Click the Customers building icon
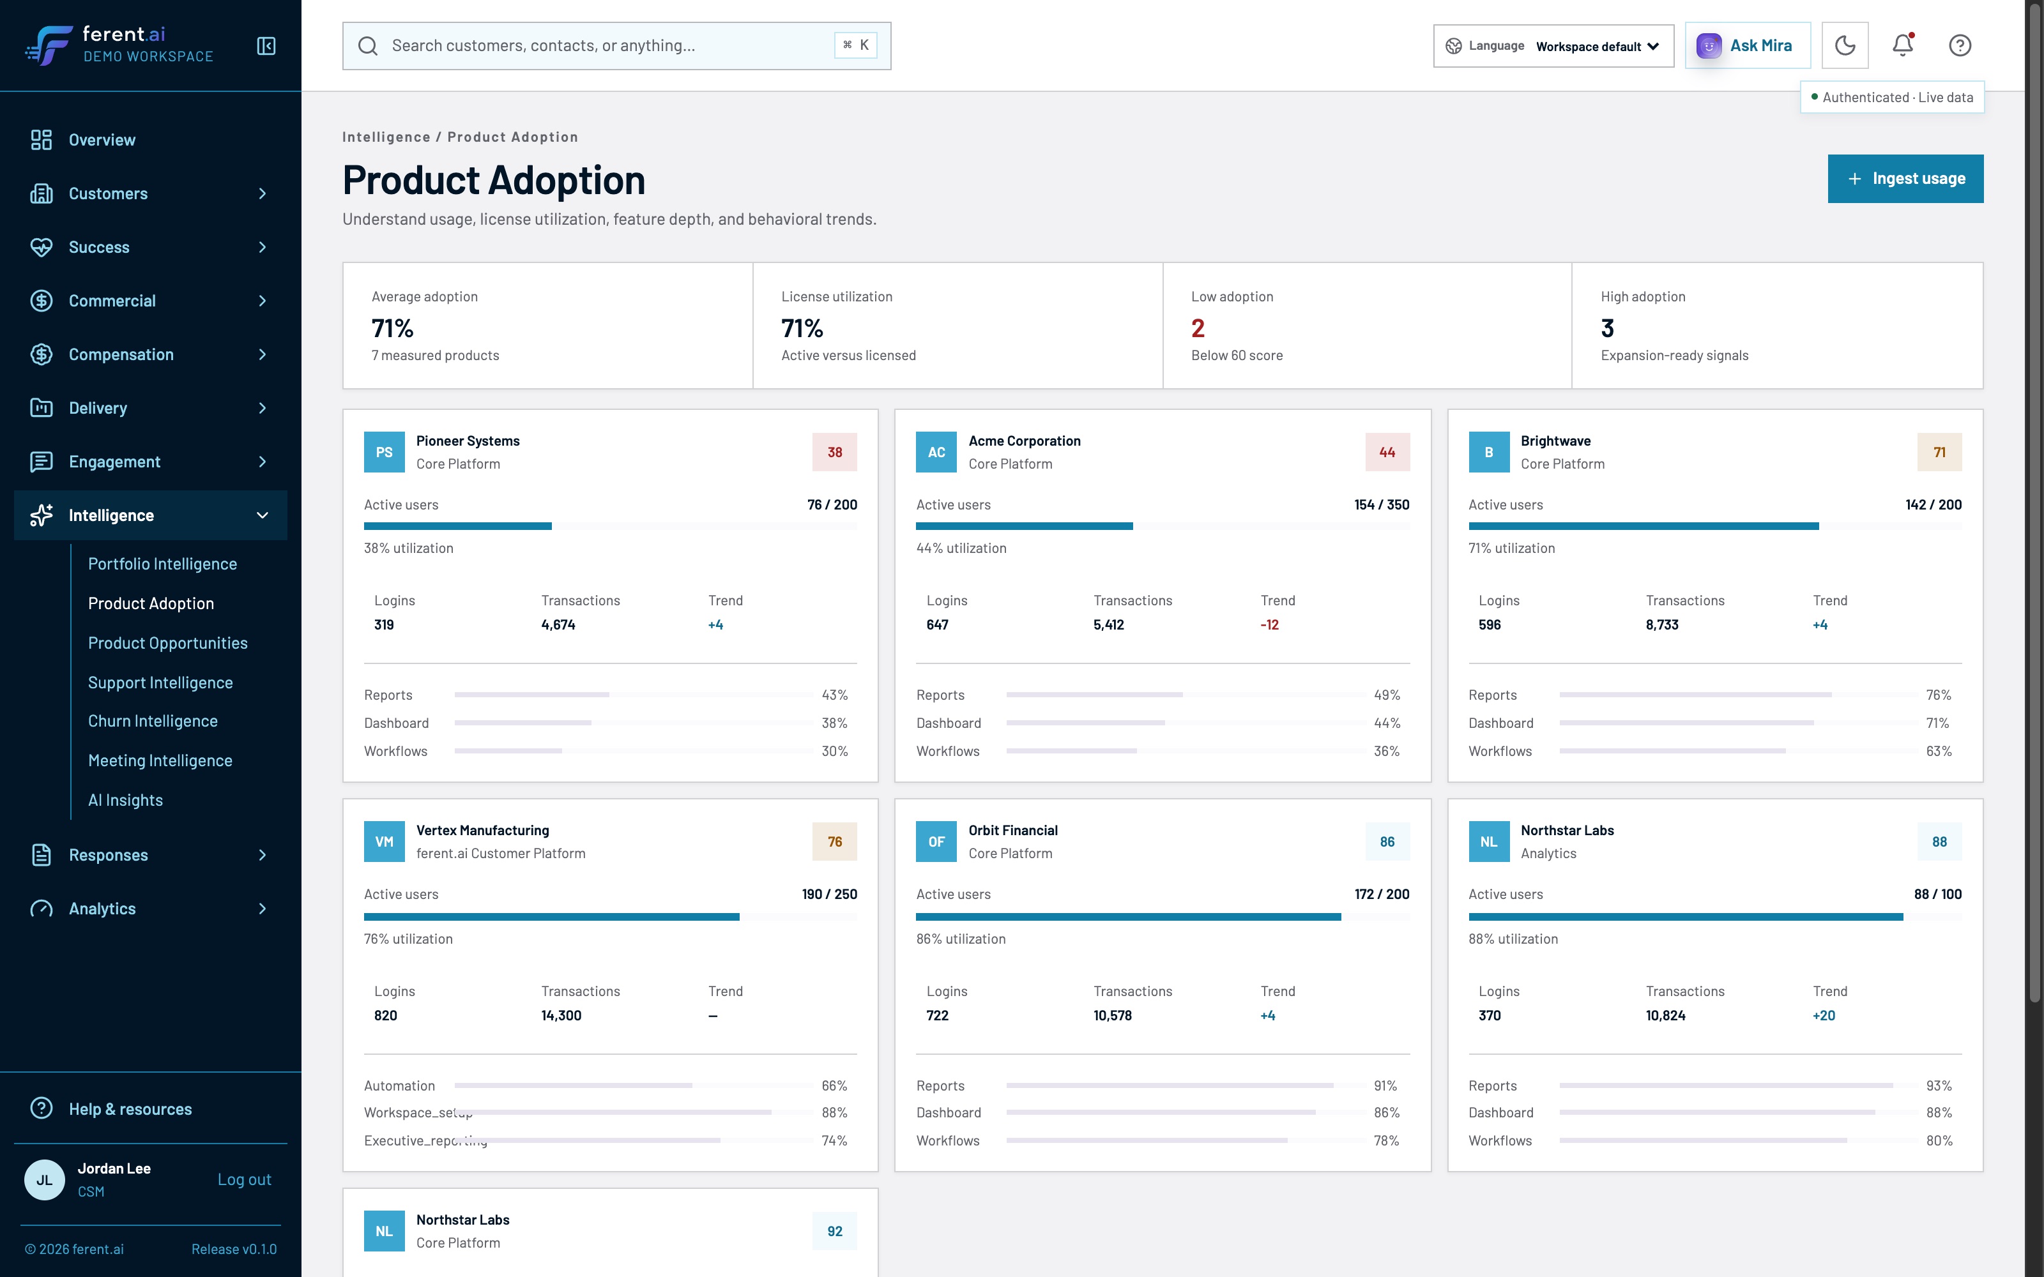Viewport: 2044px width, 1277px height. click(x=42, y=193)
